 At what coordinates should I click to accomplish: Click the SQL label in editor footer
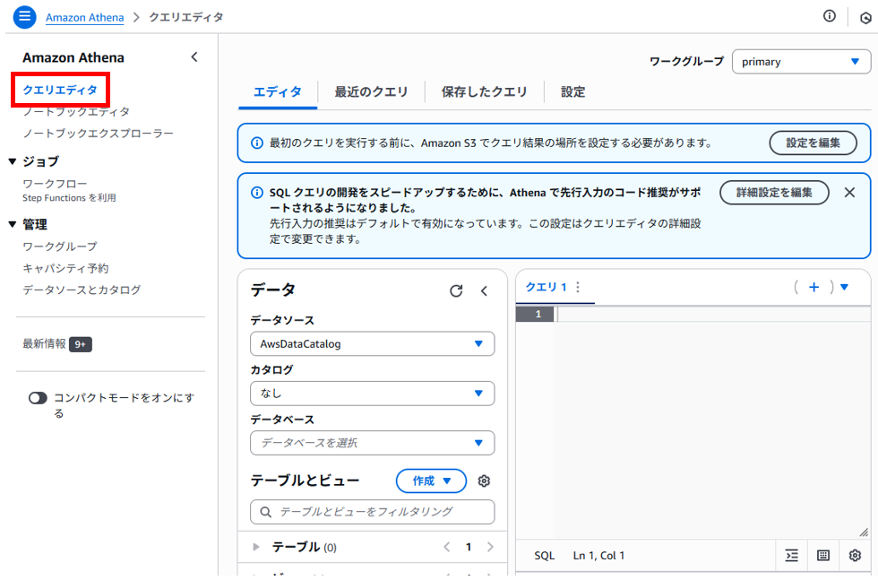click(x=545, y=555)
